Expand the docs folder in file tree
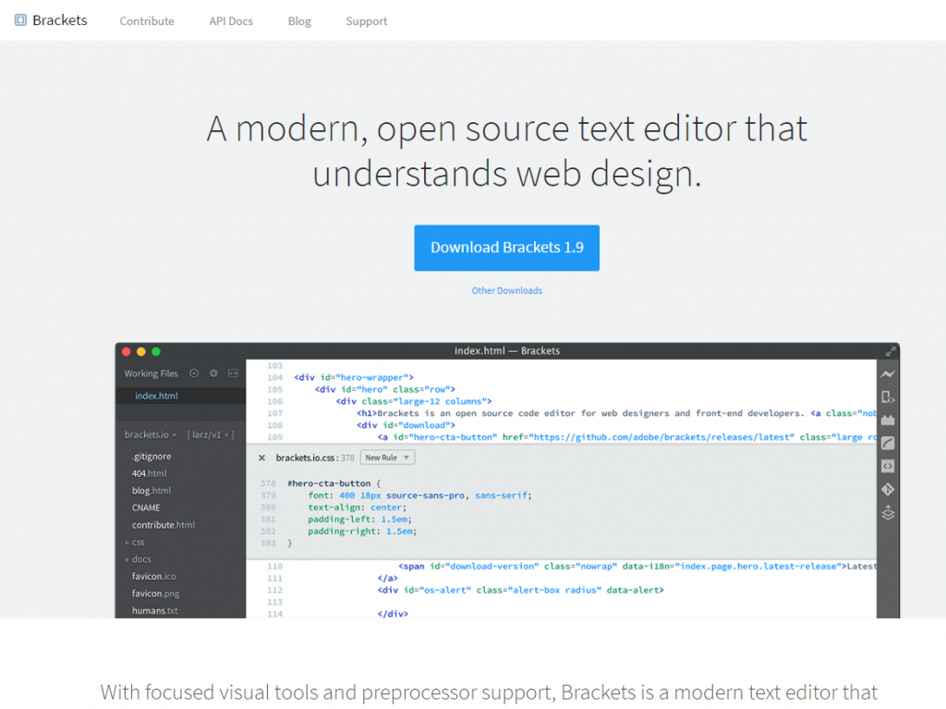 click(140, 559)
